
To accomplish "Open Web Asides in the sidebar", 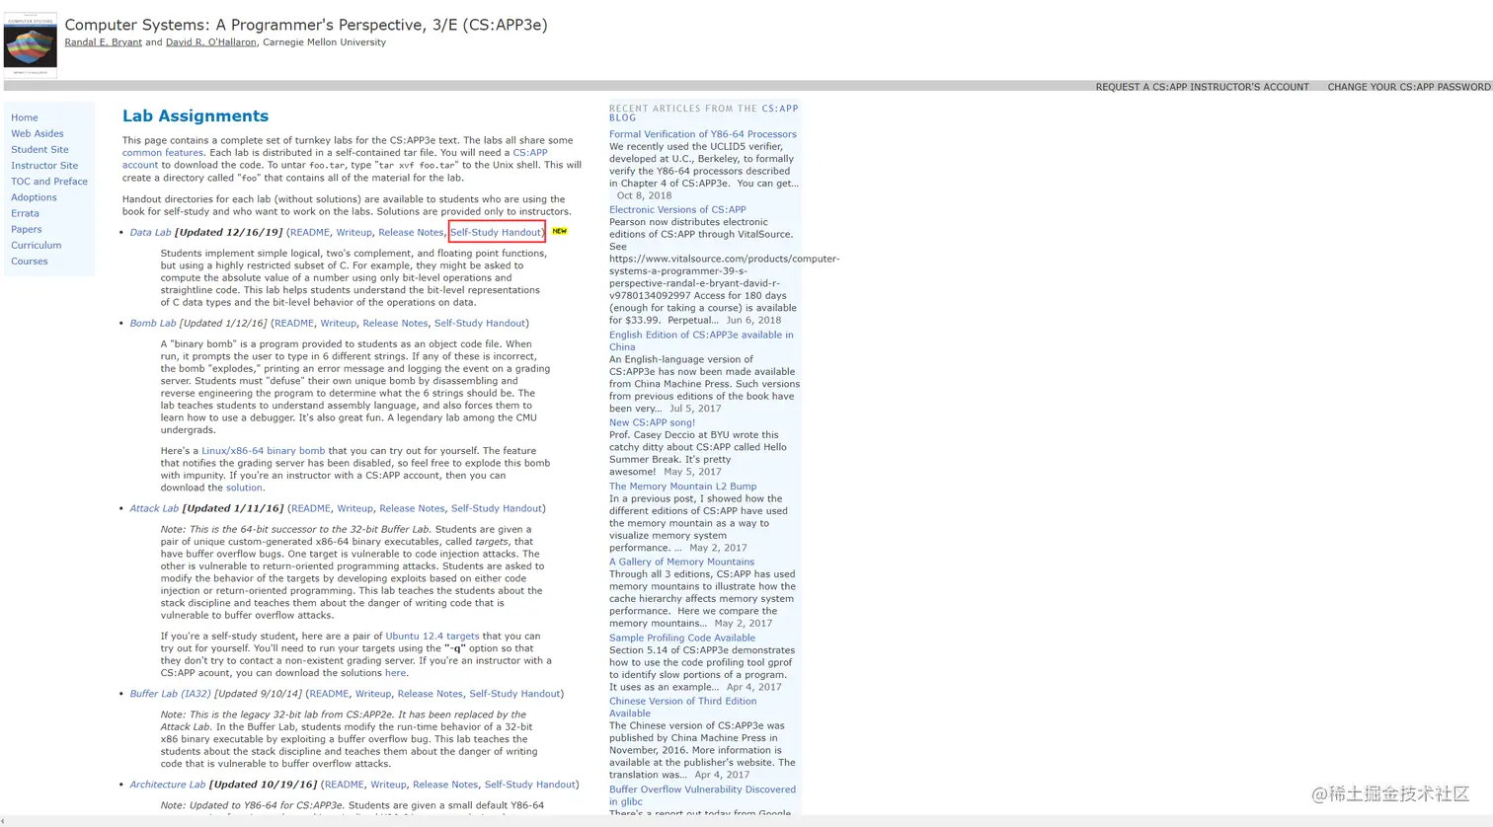I will [38, 133].
